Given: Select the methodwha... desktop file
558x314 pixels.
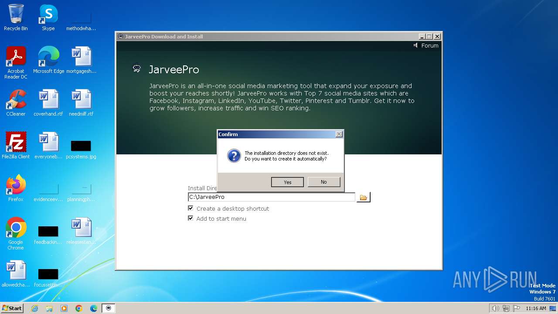Looking at the screenshot, I should (x=81, y=21).
